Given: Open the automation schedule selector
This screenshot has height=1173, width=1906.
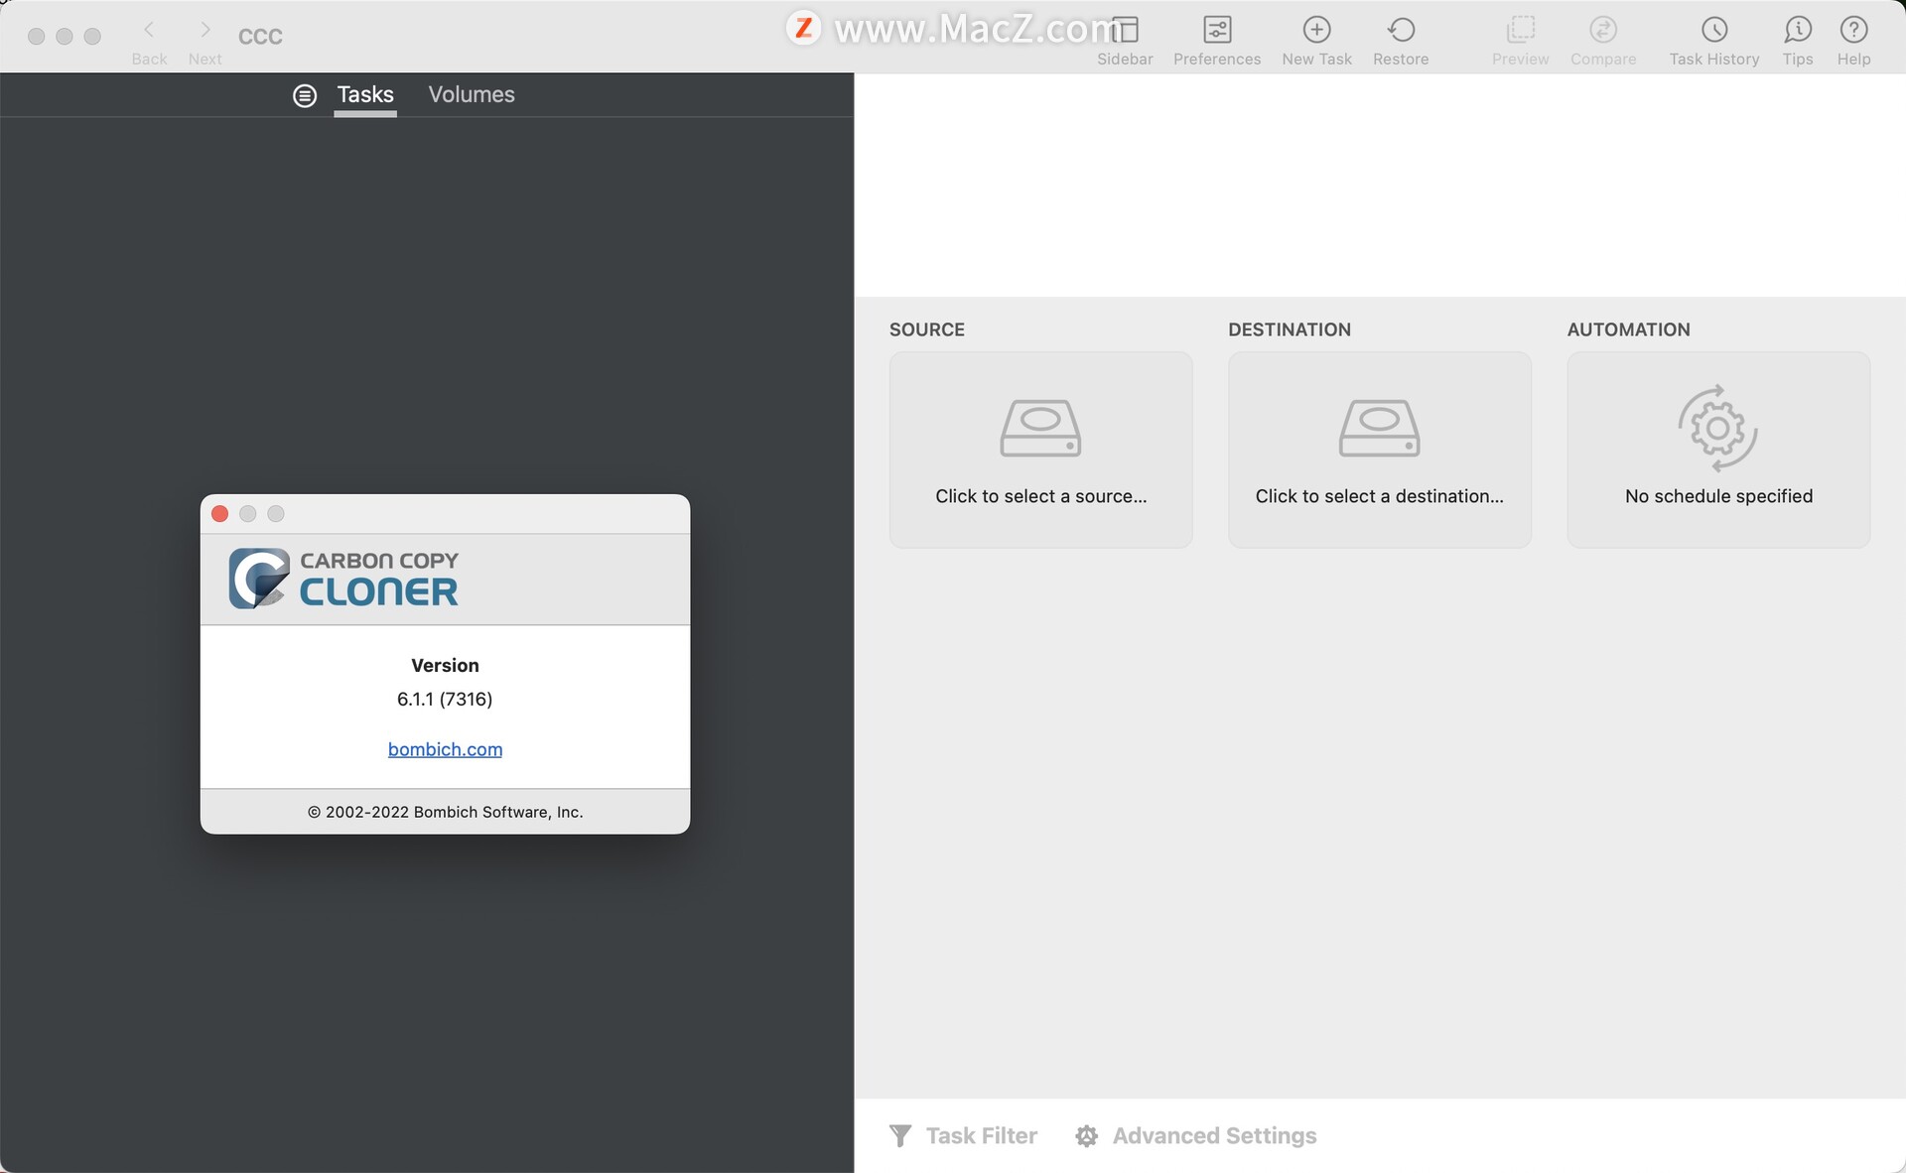Looking at the screenshot, I should point(1718,450).
